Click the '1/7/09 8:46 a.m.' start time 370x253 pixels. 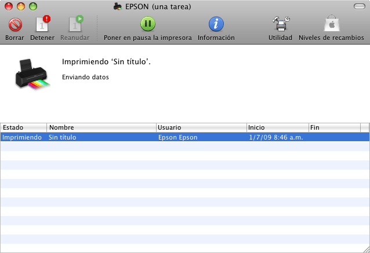tap(276, 137)
